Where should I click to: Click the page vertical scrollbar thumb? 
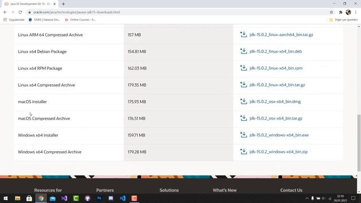point(359,143)
